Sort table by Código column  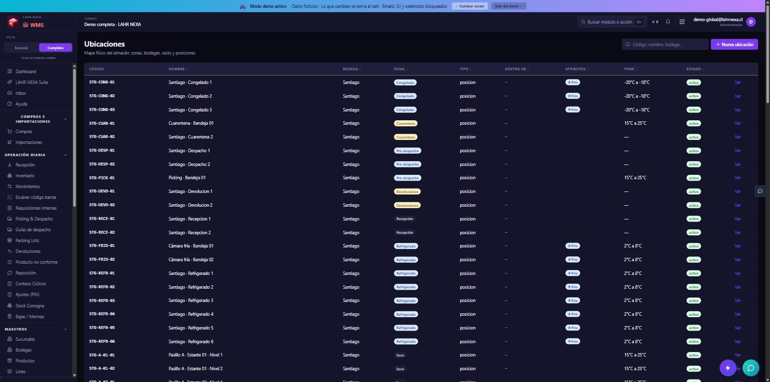click(x=98, y=69)
